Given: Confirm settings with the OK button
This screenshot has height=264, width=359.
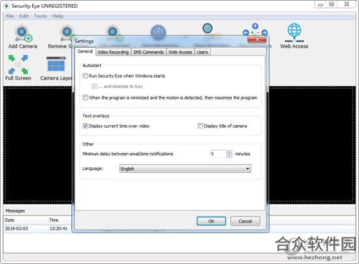Looking at the screenshot, I should click(x=211, y=221).
